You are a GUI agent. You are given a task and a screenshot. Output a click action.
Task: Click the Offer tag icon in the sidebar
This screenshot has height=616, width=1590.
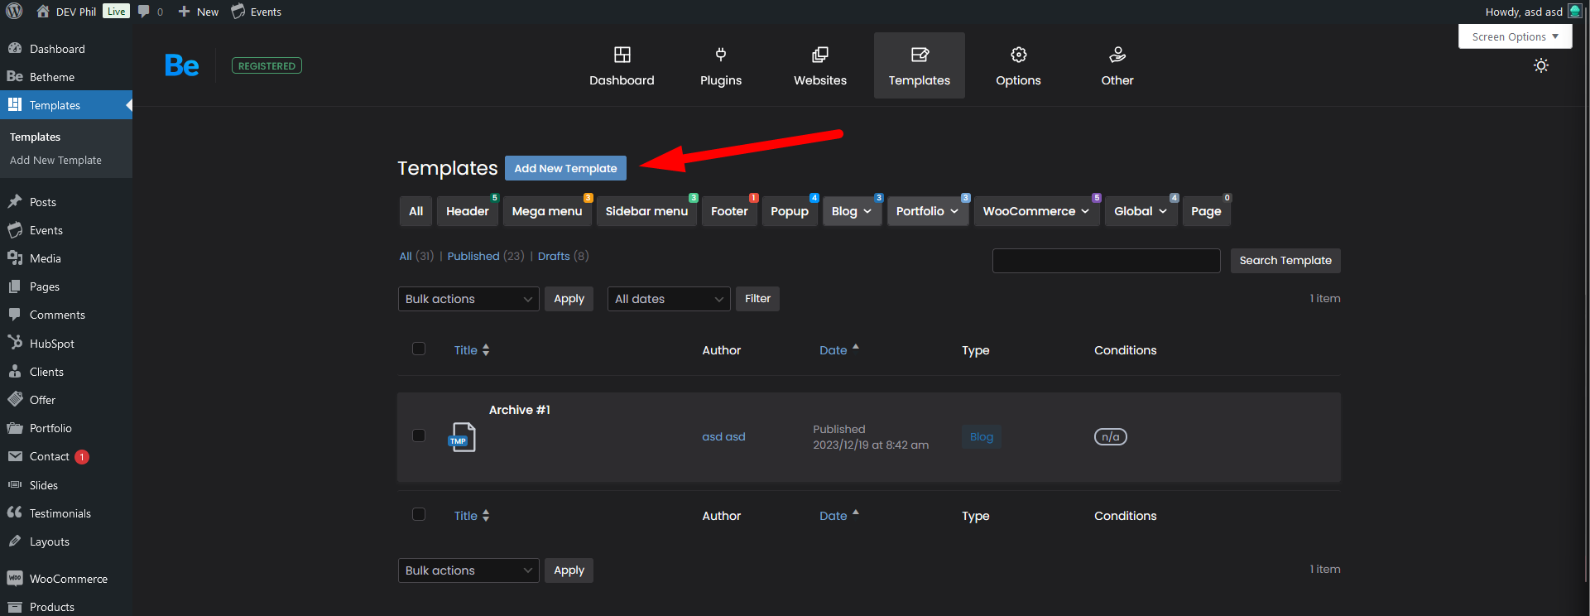point(15,399)
